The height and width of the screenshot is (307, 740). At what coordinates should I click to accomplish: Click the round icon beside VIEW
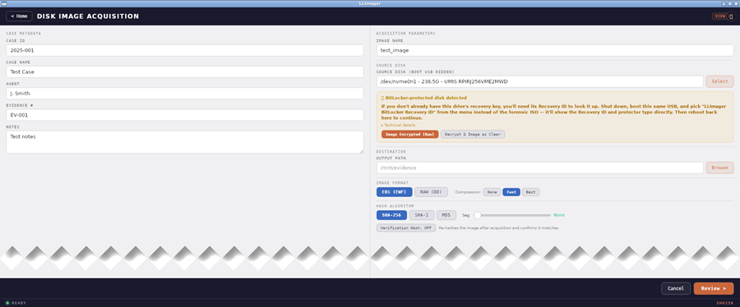tap(731, 16)
